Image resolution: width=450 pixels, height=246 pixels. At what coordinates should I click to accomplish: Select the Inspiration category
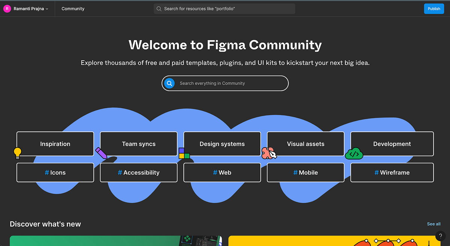pos(55,144)
